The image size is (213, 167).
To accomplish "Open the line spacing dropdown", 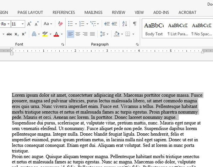I will (104, 34).
